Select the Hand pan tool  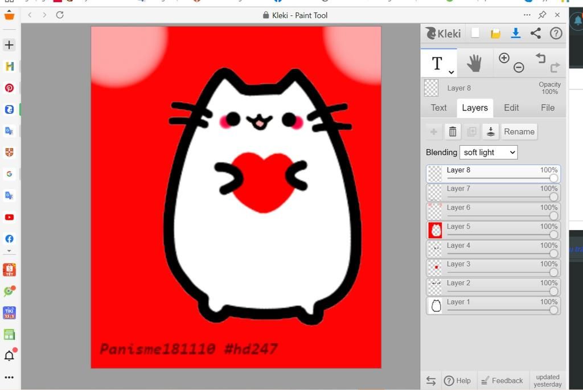(x=474, y=63)
